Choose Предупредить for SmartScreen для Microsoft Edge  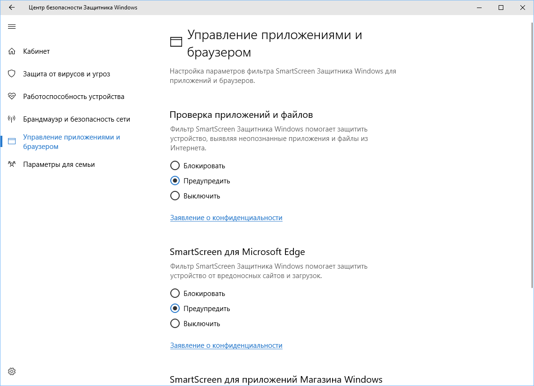(175, 308)
